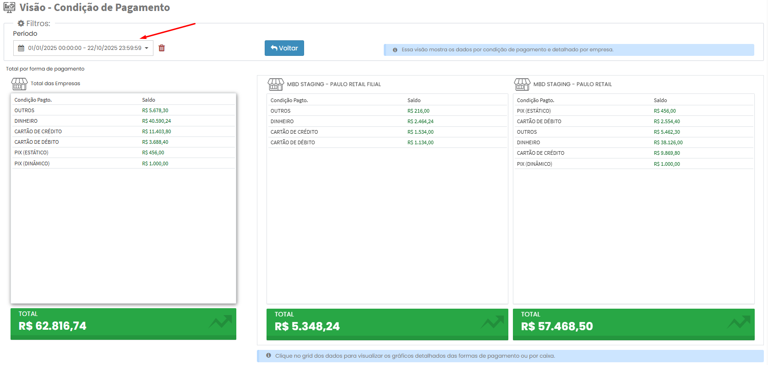The height and width of the screenshot is (365, 768).
Task: Click the page header dashboard icon
Action: (9, 7)
